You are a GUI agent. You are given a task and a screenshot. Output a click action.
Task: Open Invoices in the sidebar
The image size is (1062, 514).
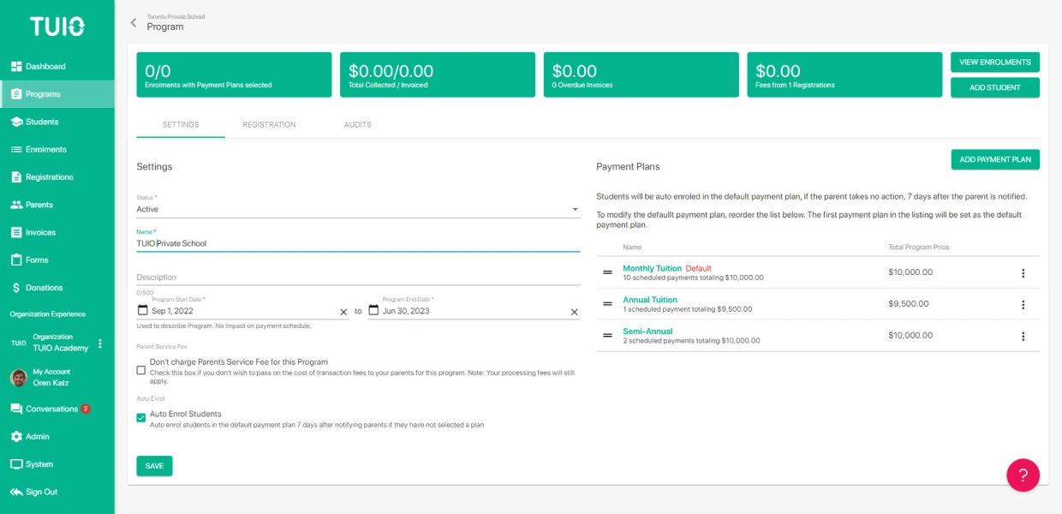point(57,232)
